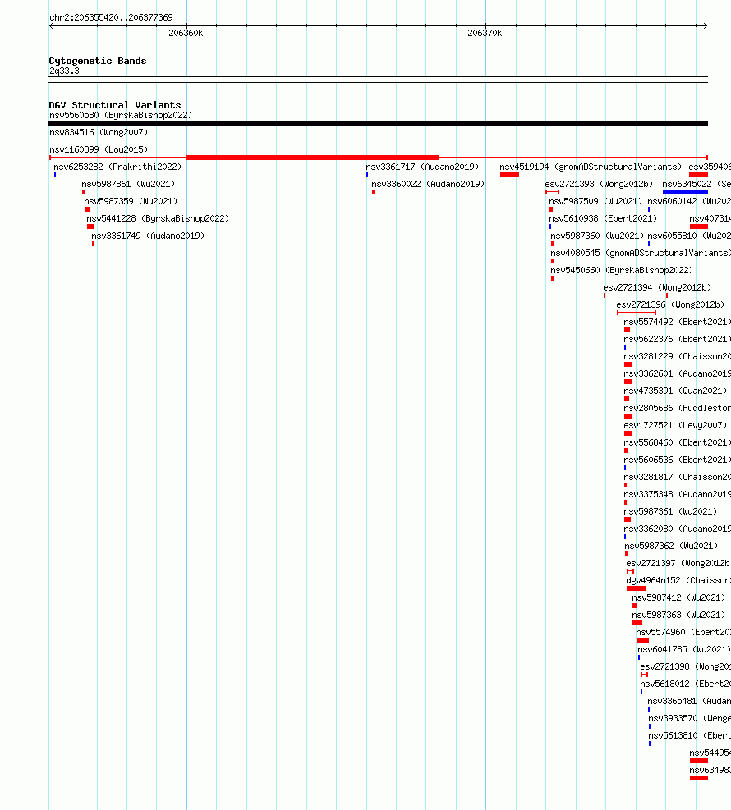Click nsv5613810 Ebert label
Viewport: 731px width, 810px height.
pyautogui.click(x=690, y=735)
